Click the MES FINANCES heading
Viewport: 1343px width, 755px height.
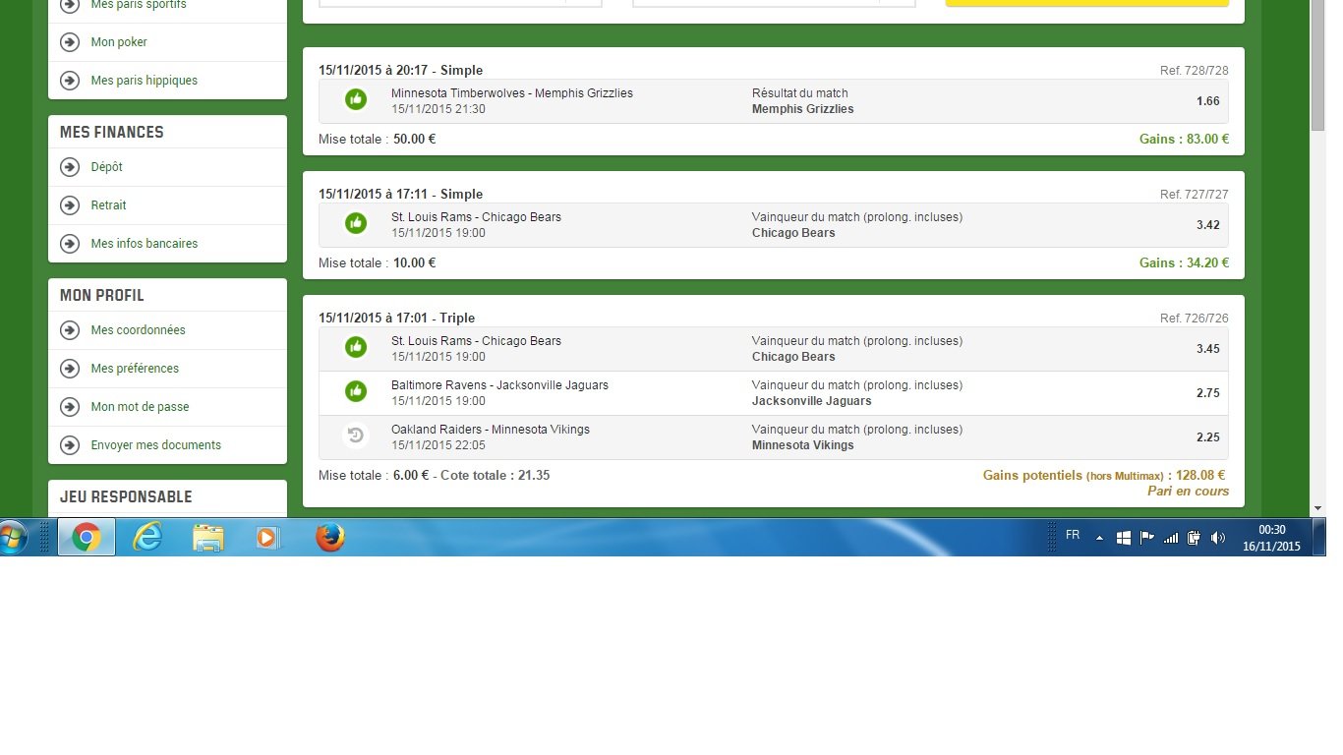[x=111, y=133]
